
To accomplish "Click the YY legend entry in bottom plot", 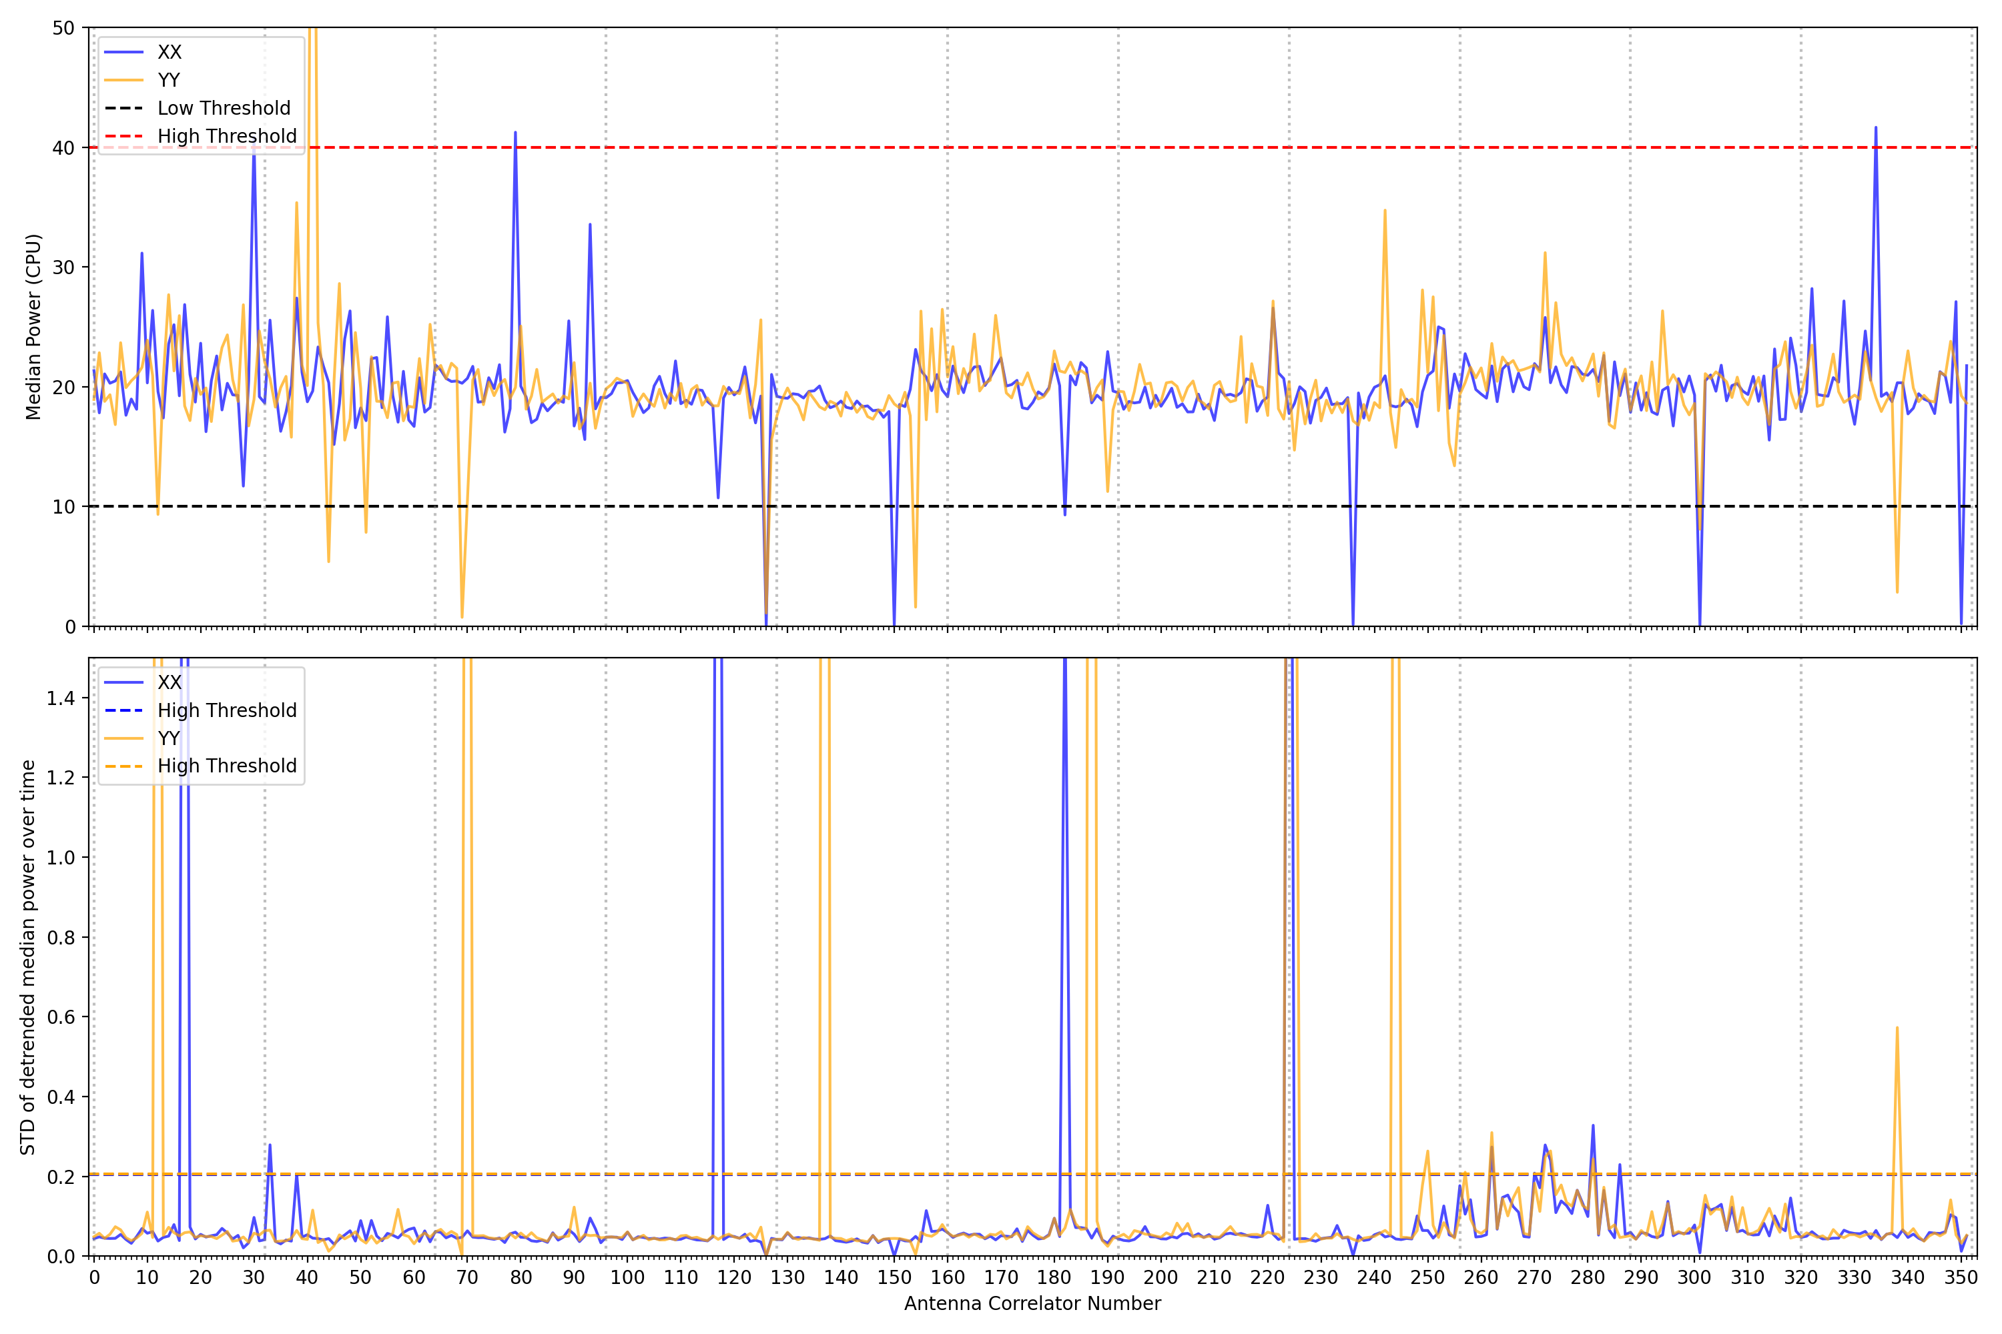I will coord(169,738).
